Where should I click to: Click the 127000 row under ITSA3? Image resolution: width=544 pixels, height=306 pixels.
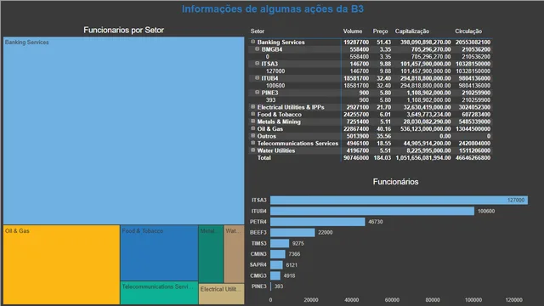click(x=275, y=71)
